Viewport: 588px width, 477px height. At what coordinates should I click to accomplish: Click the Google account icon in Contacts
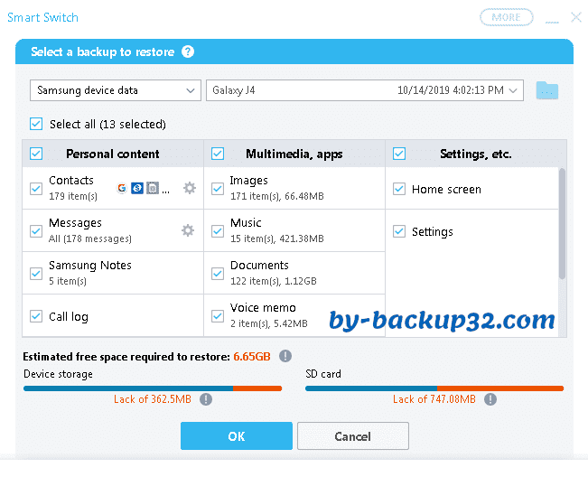click(x=122, y=188)
